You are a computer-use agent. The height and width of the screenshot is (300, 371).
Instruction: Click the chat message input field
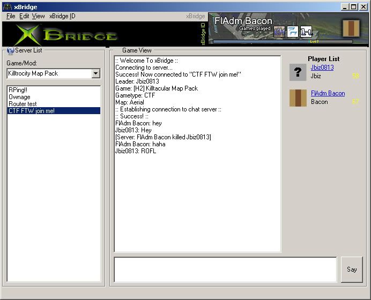point(225,269)
